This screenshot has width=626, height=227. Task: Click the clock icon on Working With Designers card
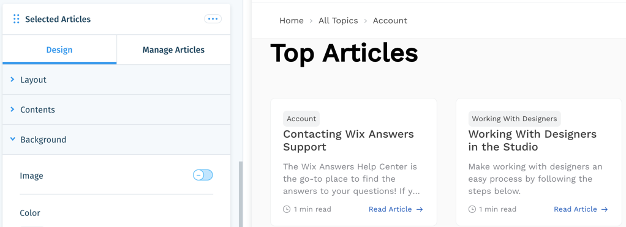(x=472, y=209)
